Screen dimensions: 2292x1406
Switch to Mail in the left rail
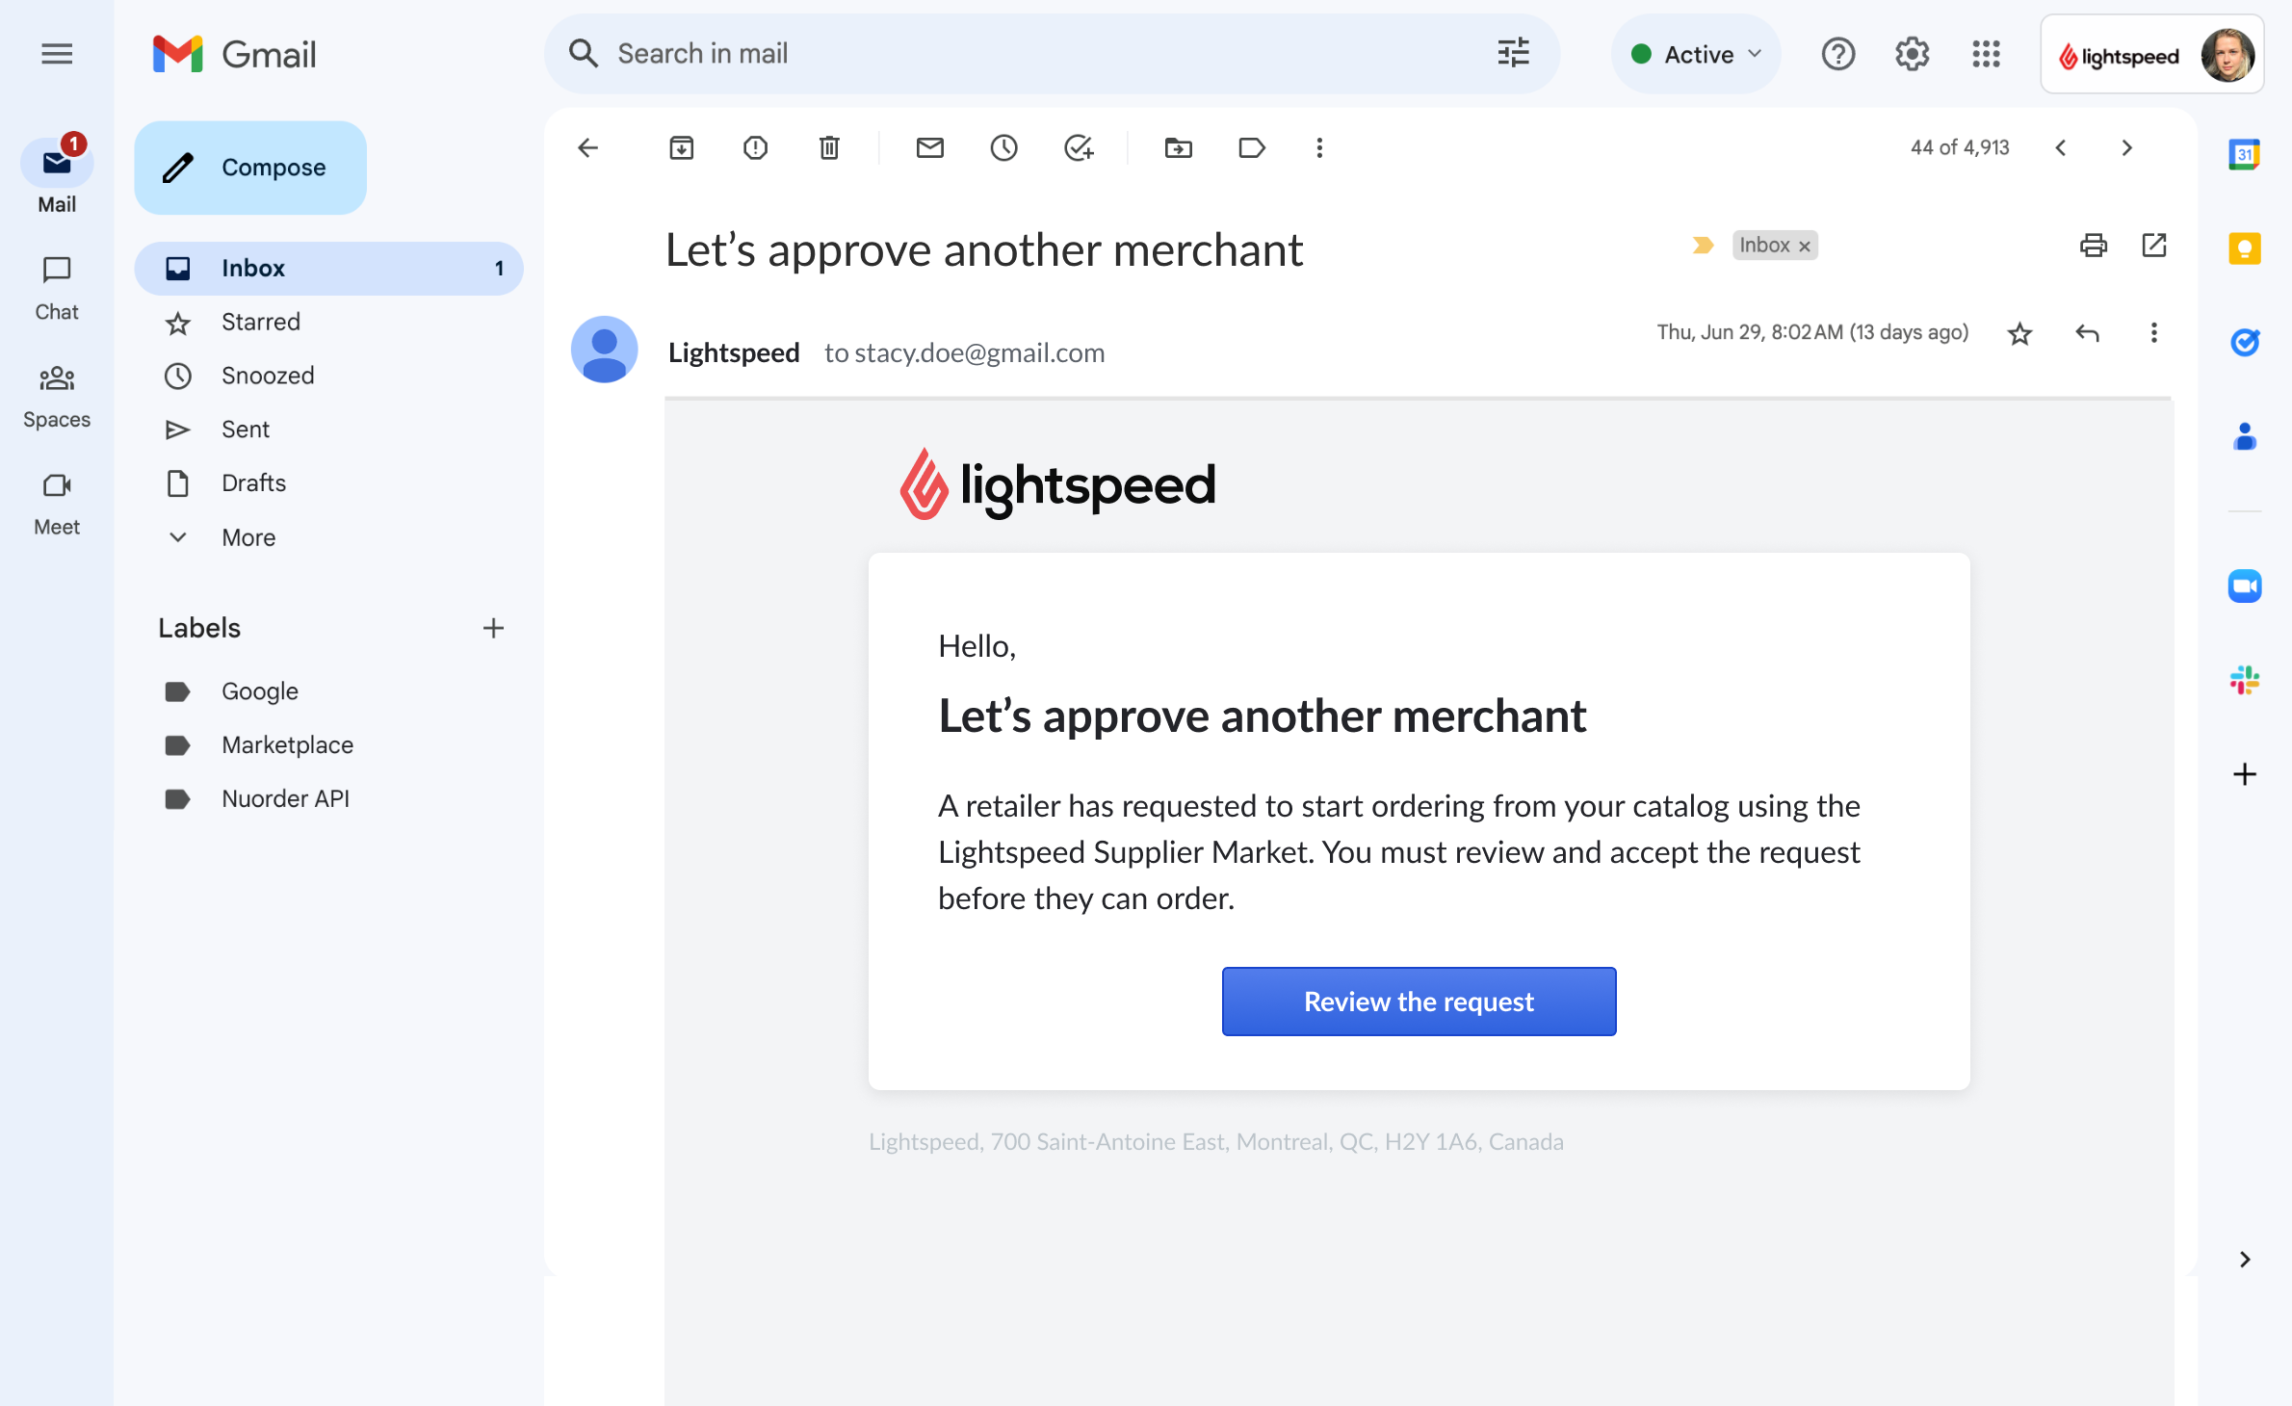pyautogui.click(x=57, y=175)
